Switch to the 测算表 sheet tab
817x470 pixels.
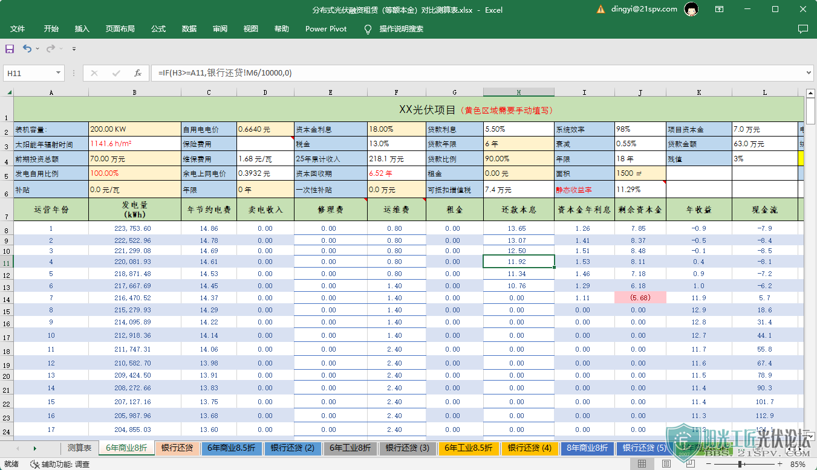coord(80,448)
